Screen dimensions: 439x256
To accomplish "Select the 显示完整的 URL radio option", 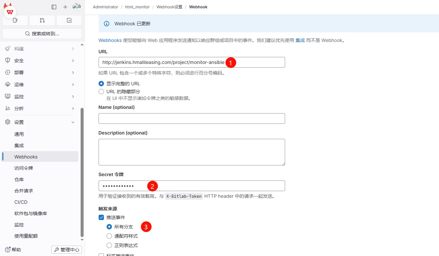I will pyautogui.click(x=101, y=84).
